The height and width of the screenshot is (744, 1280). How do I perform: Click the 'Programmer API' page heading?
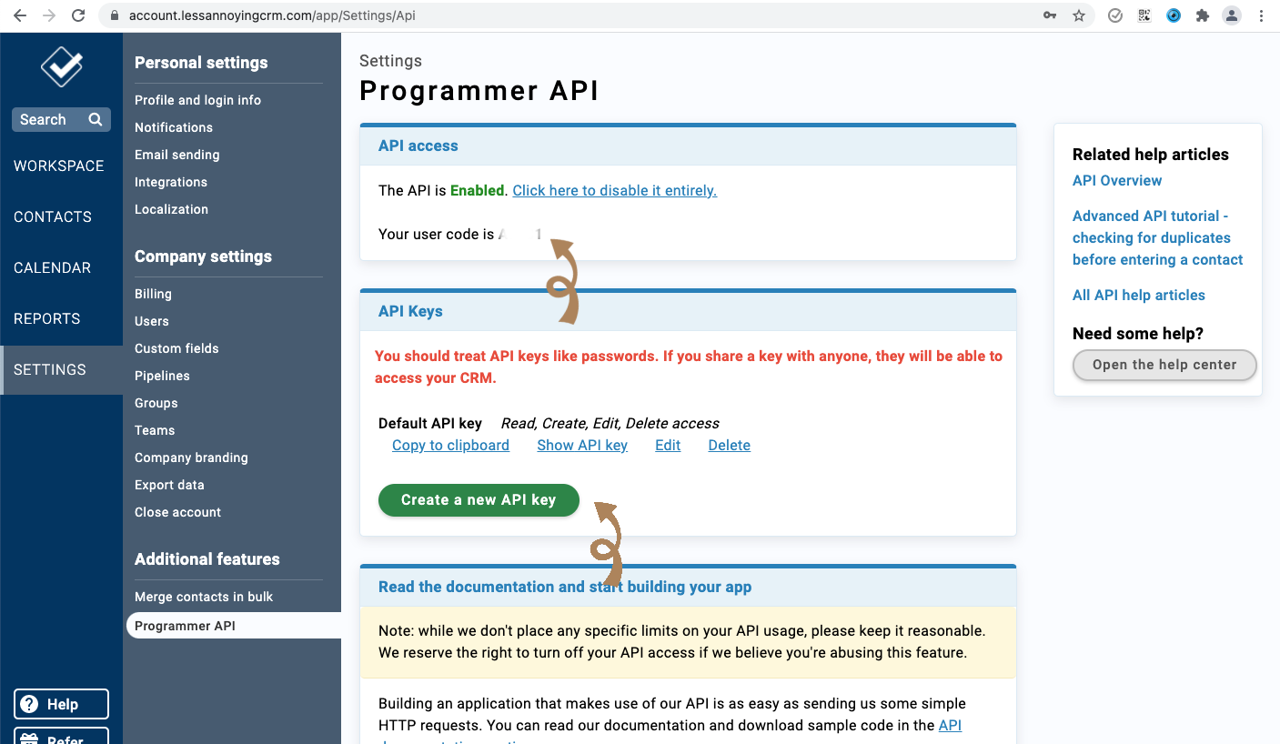pyautogui.click(x=479, y=91)
